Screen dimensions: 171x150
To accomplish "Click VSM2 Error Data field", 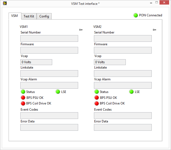I will click(123, 127).
